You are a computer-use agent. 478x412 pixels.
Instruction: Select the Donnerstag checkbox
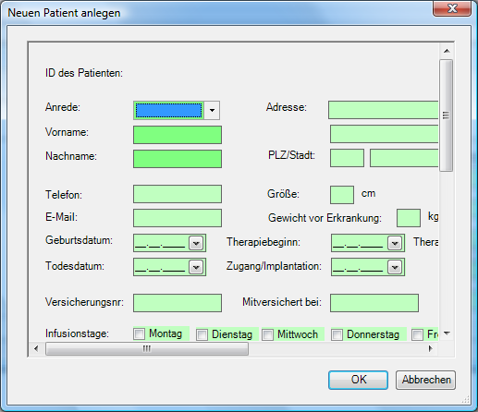337,334
